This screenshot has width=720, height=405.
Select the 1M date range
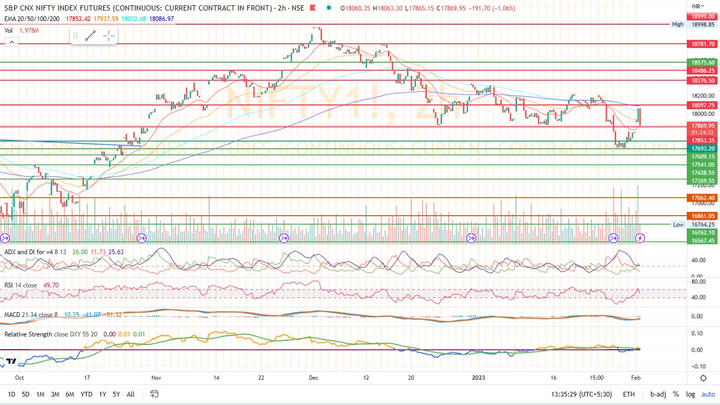point(40,394)
